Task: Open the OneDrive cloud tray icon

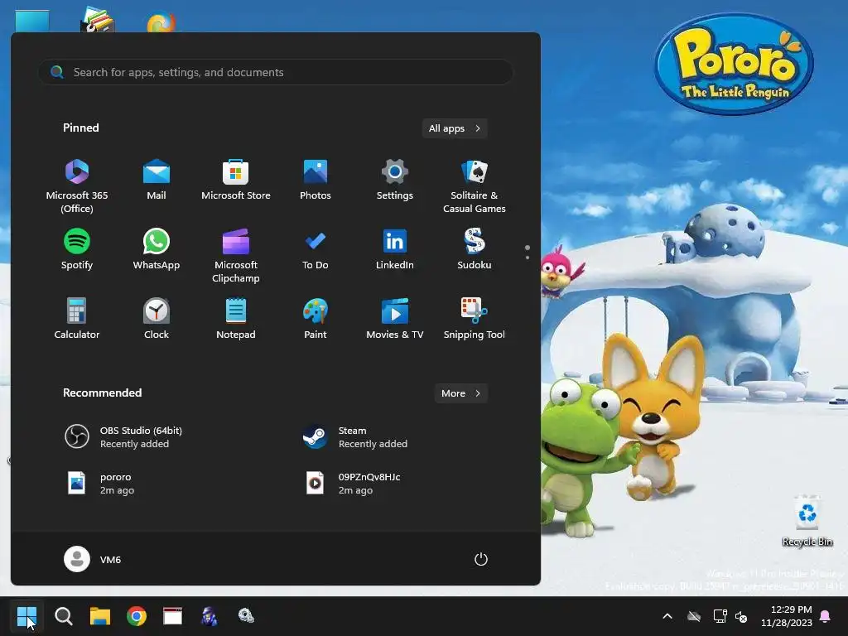Action: pos(694,616)
